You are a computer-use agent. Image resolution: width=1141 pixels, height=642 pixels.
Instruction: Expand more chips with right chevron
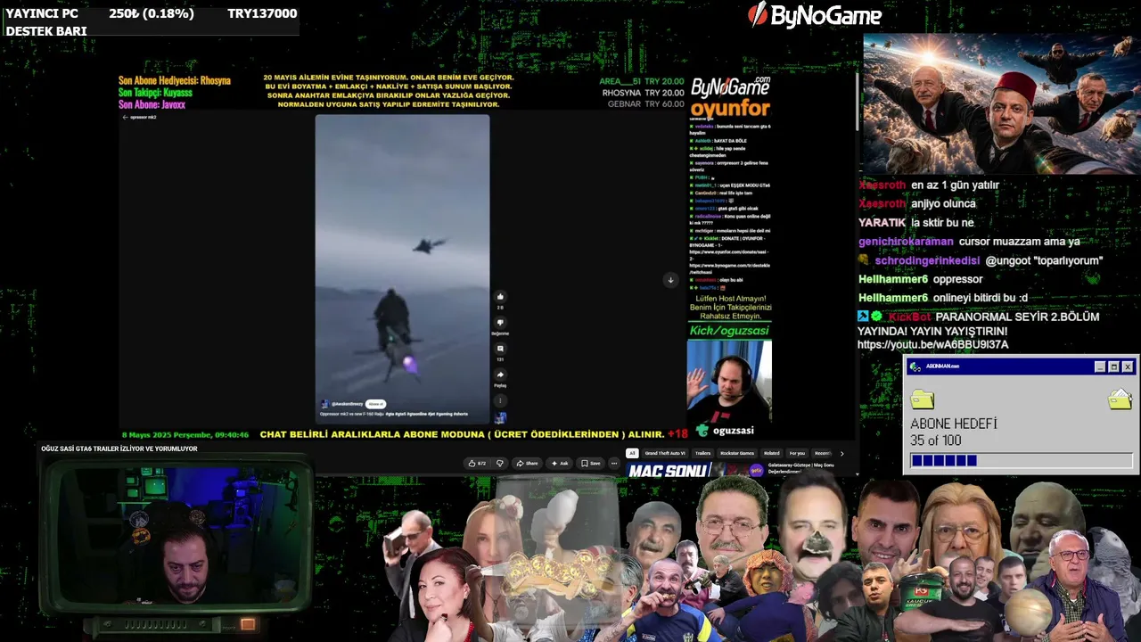point(841,453)
